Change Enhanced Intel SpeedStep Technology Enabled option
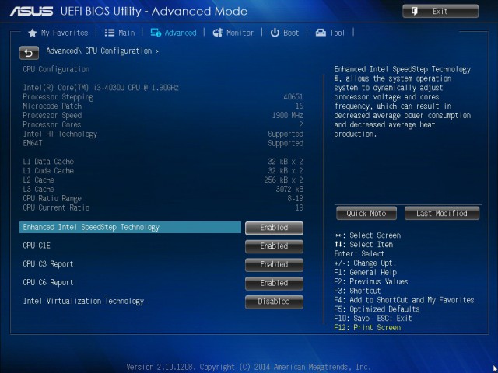This screenshot has width=498, height=373. (x=274, y=228)
